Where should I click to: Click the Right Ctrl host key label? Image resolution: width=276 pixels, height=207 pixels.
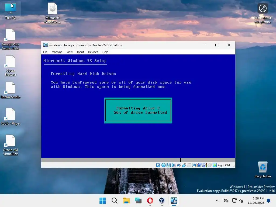pyautogui.click(x=223, y=165)
